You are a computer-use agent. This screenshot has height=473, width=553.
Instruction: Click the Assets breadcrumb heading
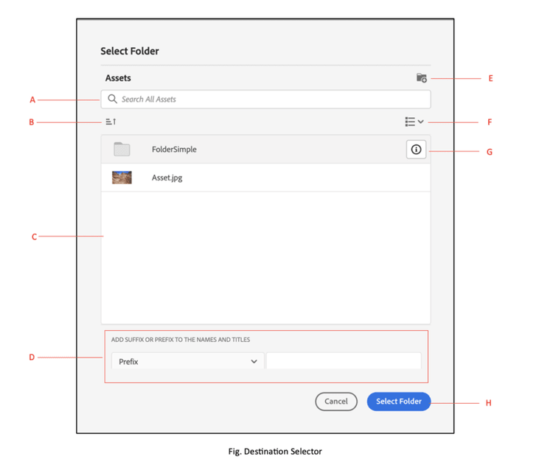click(118, 78)
